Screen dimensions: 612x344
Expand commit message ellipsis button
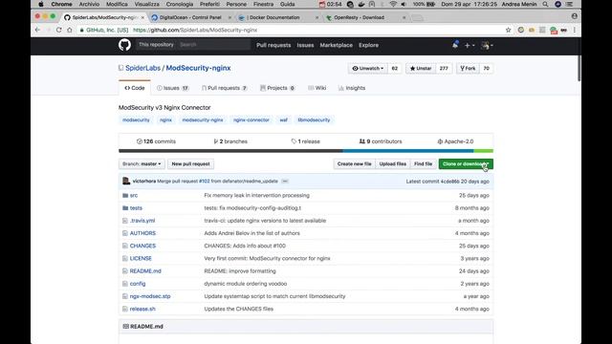click(x=285, y=182)
